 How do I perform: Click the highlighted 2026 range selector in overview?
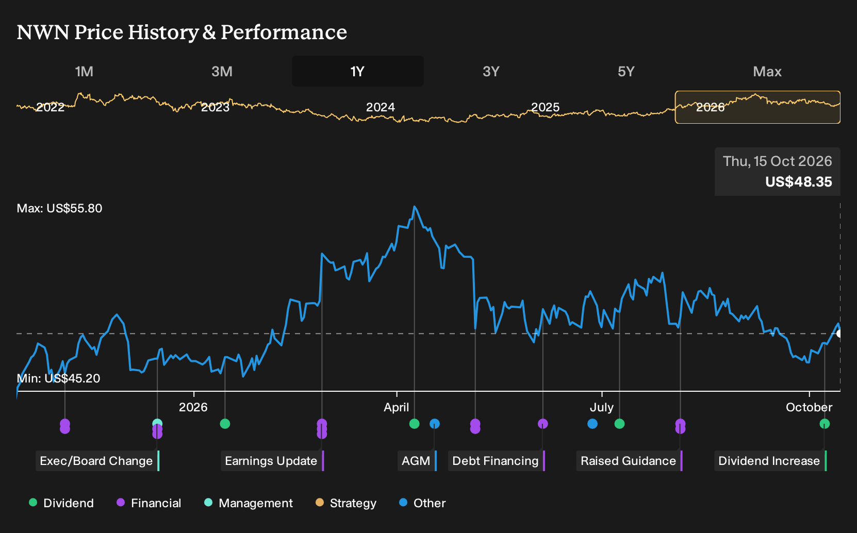coord(757,107)
